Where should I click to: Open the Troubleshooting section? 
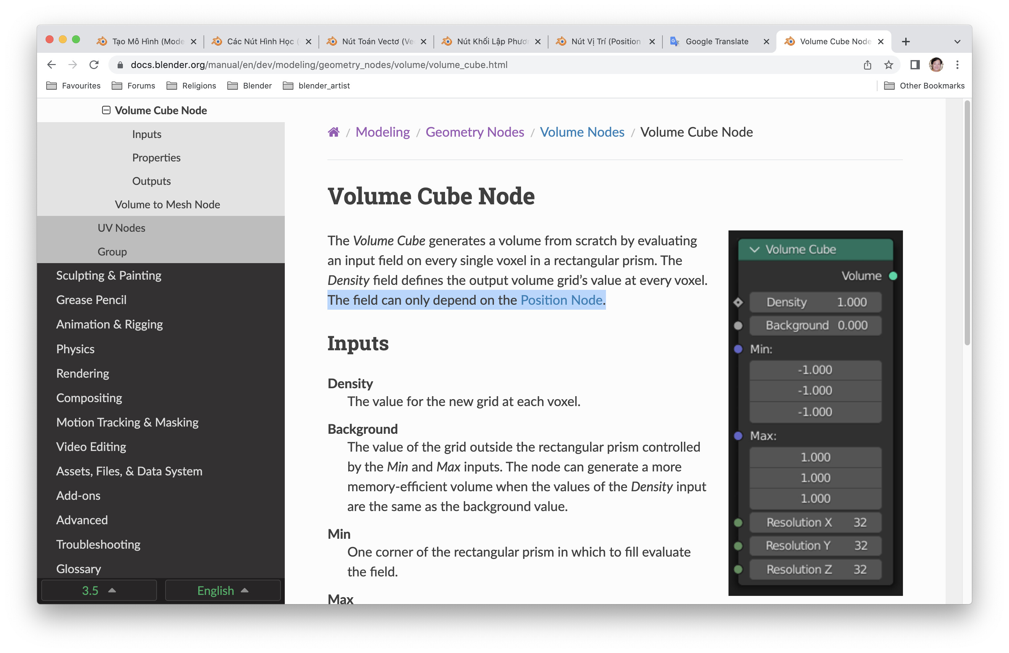point(98,544)
